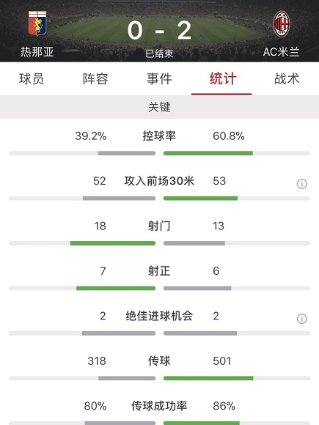319x425 pixels.
Task: Tap the 60.8% possession value
Action: [x=229, y=136]
